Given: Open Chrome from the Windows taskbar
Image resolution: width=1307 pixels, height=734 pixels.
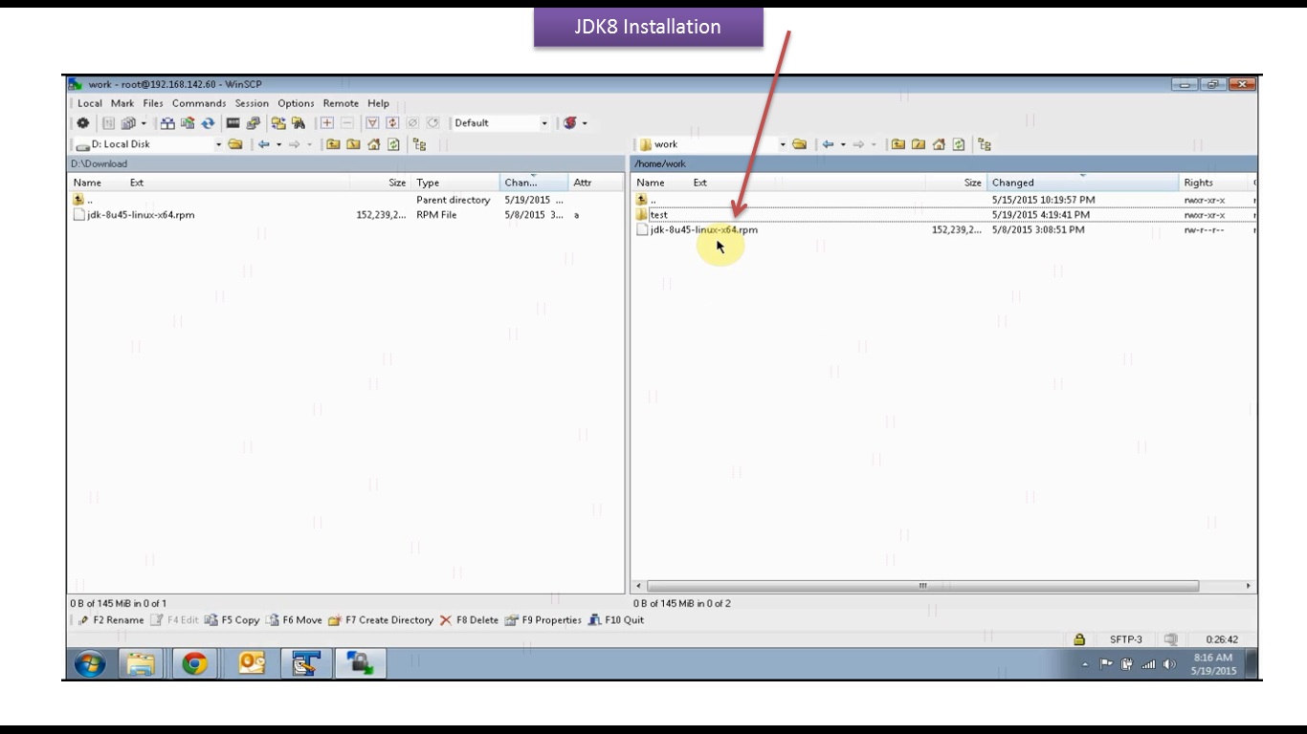Looking at the screenshot, I should 195,663.
